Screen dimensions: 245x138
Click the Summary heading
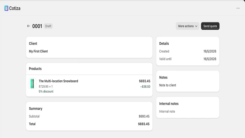pos(36,109)
